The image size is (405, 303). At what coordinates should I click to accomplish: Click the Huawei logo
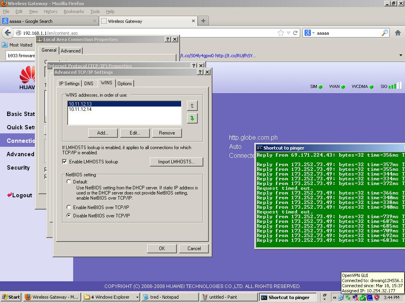coord(27,78)
